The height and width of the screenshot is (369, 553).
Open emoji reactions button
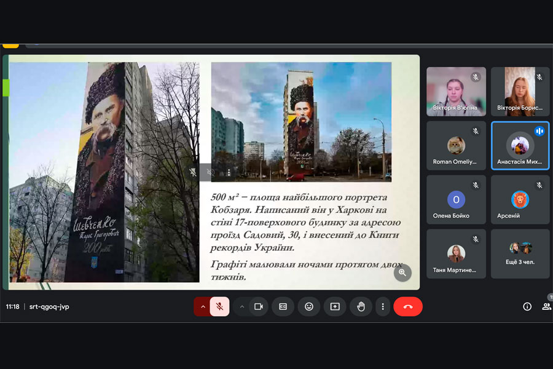tap(309, 306)
